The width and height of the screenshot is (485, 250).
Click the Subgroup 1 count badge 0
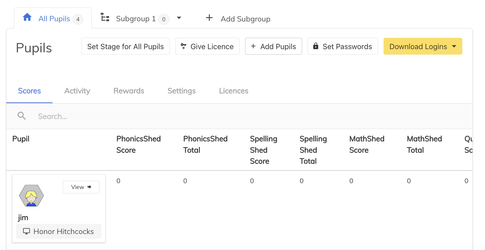[164, 19]
